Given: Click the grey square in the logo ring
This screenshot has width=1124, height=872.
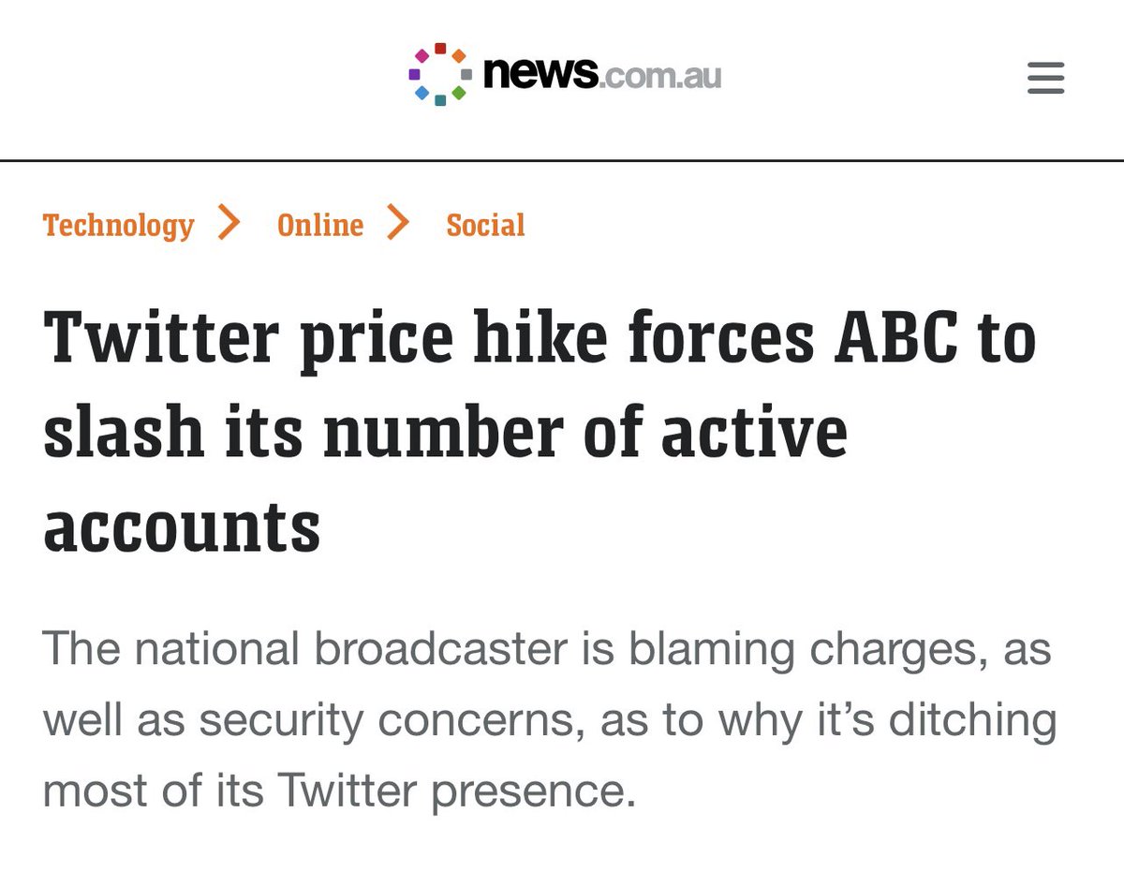Looking at the screenshot, I should coord(466,74).
